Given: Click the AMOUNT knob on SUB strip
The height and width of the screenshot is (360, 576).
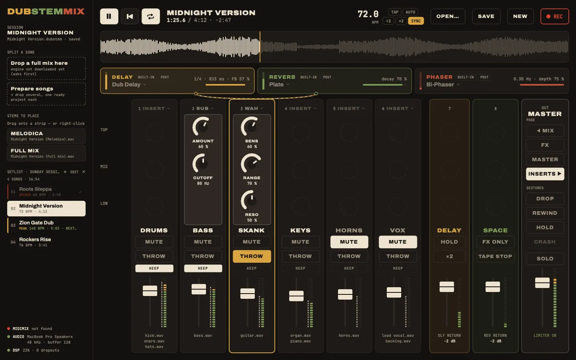Looking at the screenshot, I should [x=202, y=126].
